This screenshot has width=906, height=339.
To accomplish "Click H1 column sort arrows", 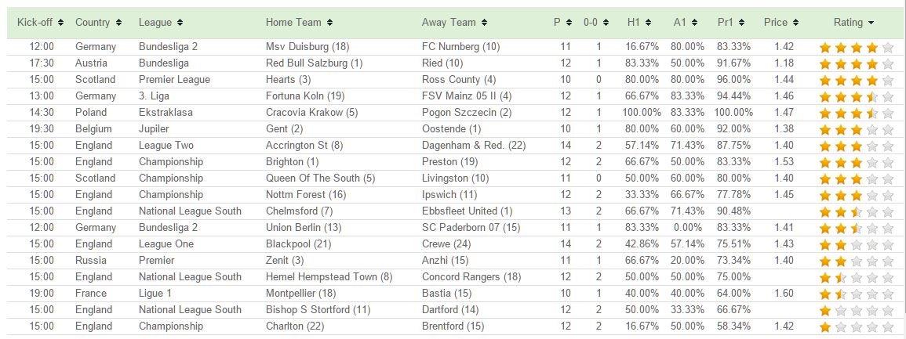I will tap(648, 23).
